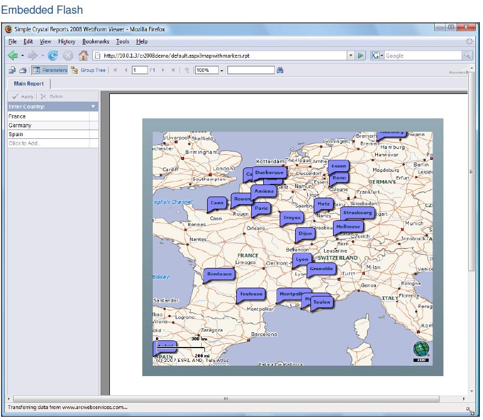This screenshot has height=420, width=483.
Task: Click the Dunkerque map marker
Action: point(269,172)
